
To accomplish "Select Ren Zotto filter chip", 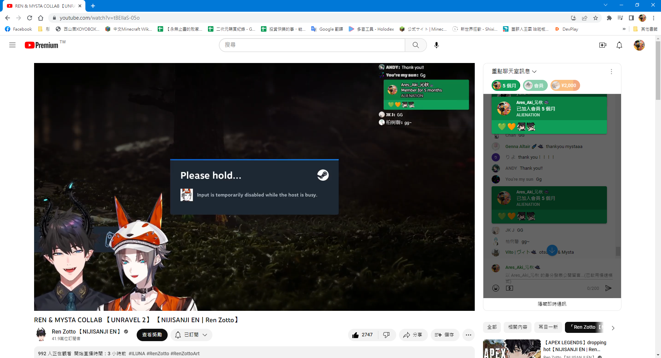I will 584,327.
